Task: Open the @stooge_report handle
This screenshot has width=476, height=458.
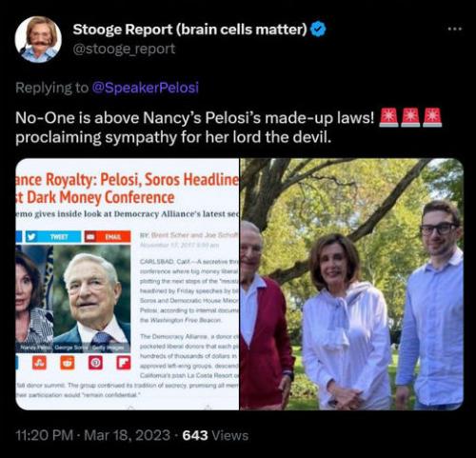Action: 124,49
